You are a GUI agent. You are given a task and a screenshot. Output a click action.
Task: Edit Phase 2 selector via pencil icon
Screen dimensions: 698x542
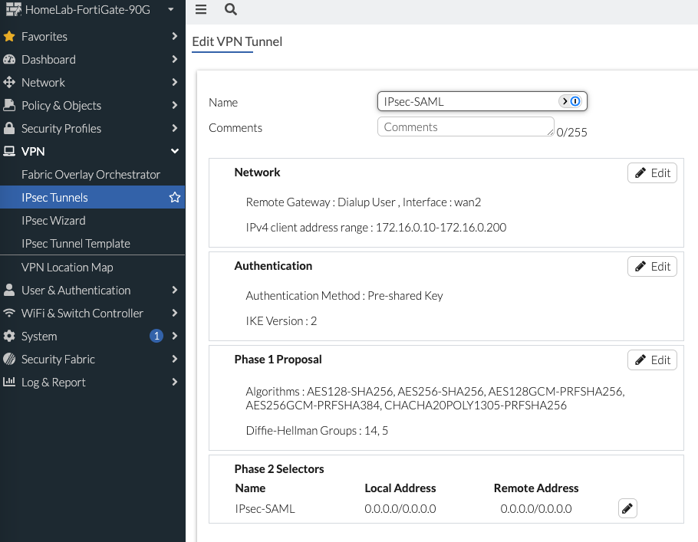[x=627, y=508]
